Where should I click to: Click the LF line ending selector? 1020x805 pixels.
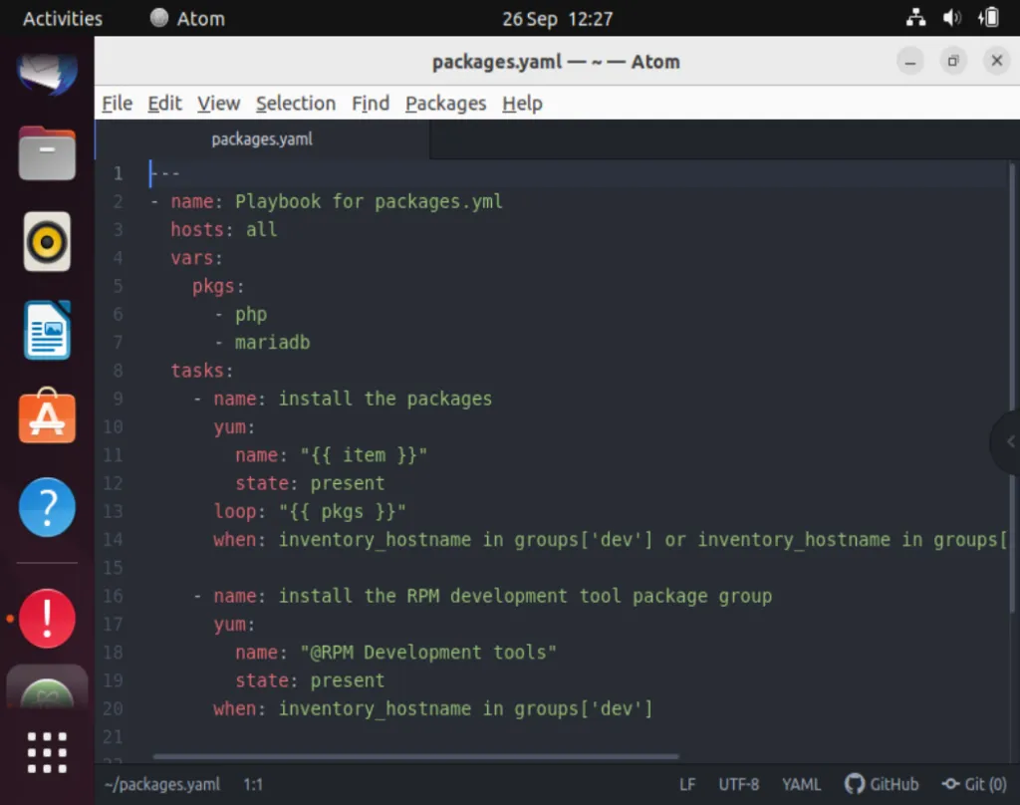[687, 784]
